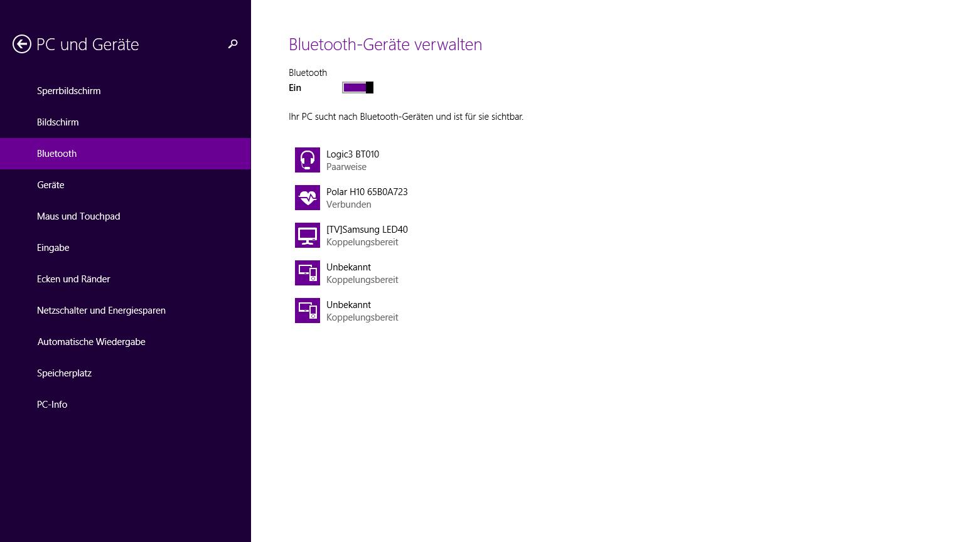Turn off the Bluetooth toggle switch
Viewport: 964px width, 542px height.
tap(358, 88)
